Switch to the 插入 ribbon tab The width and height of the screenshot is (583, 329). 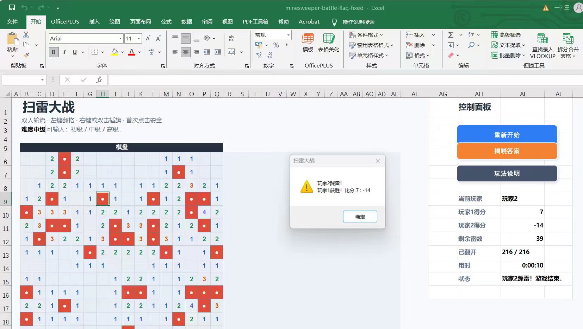coord(94,22)
